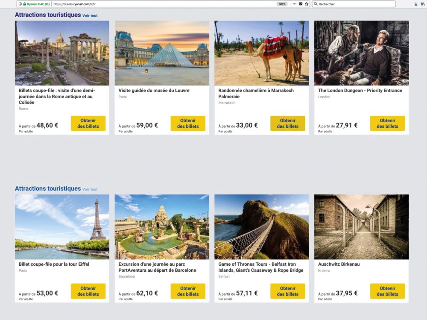The height and width of the screenshot is (320, 427).
Task: Click 'Obtenir des billets' for Auschwitz Birkenau
Action: (x=387, y=291)
